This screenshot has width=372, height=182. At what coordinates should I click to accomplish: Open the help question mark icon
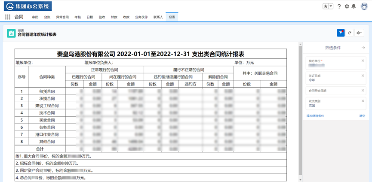[339, 6]
